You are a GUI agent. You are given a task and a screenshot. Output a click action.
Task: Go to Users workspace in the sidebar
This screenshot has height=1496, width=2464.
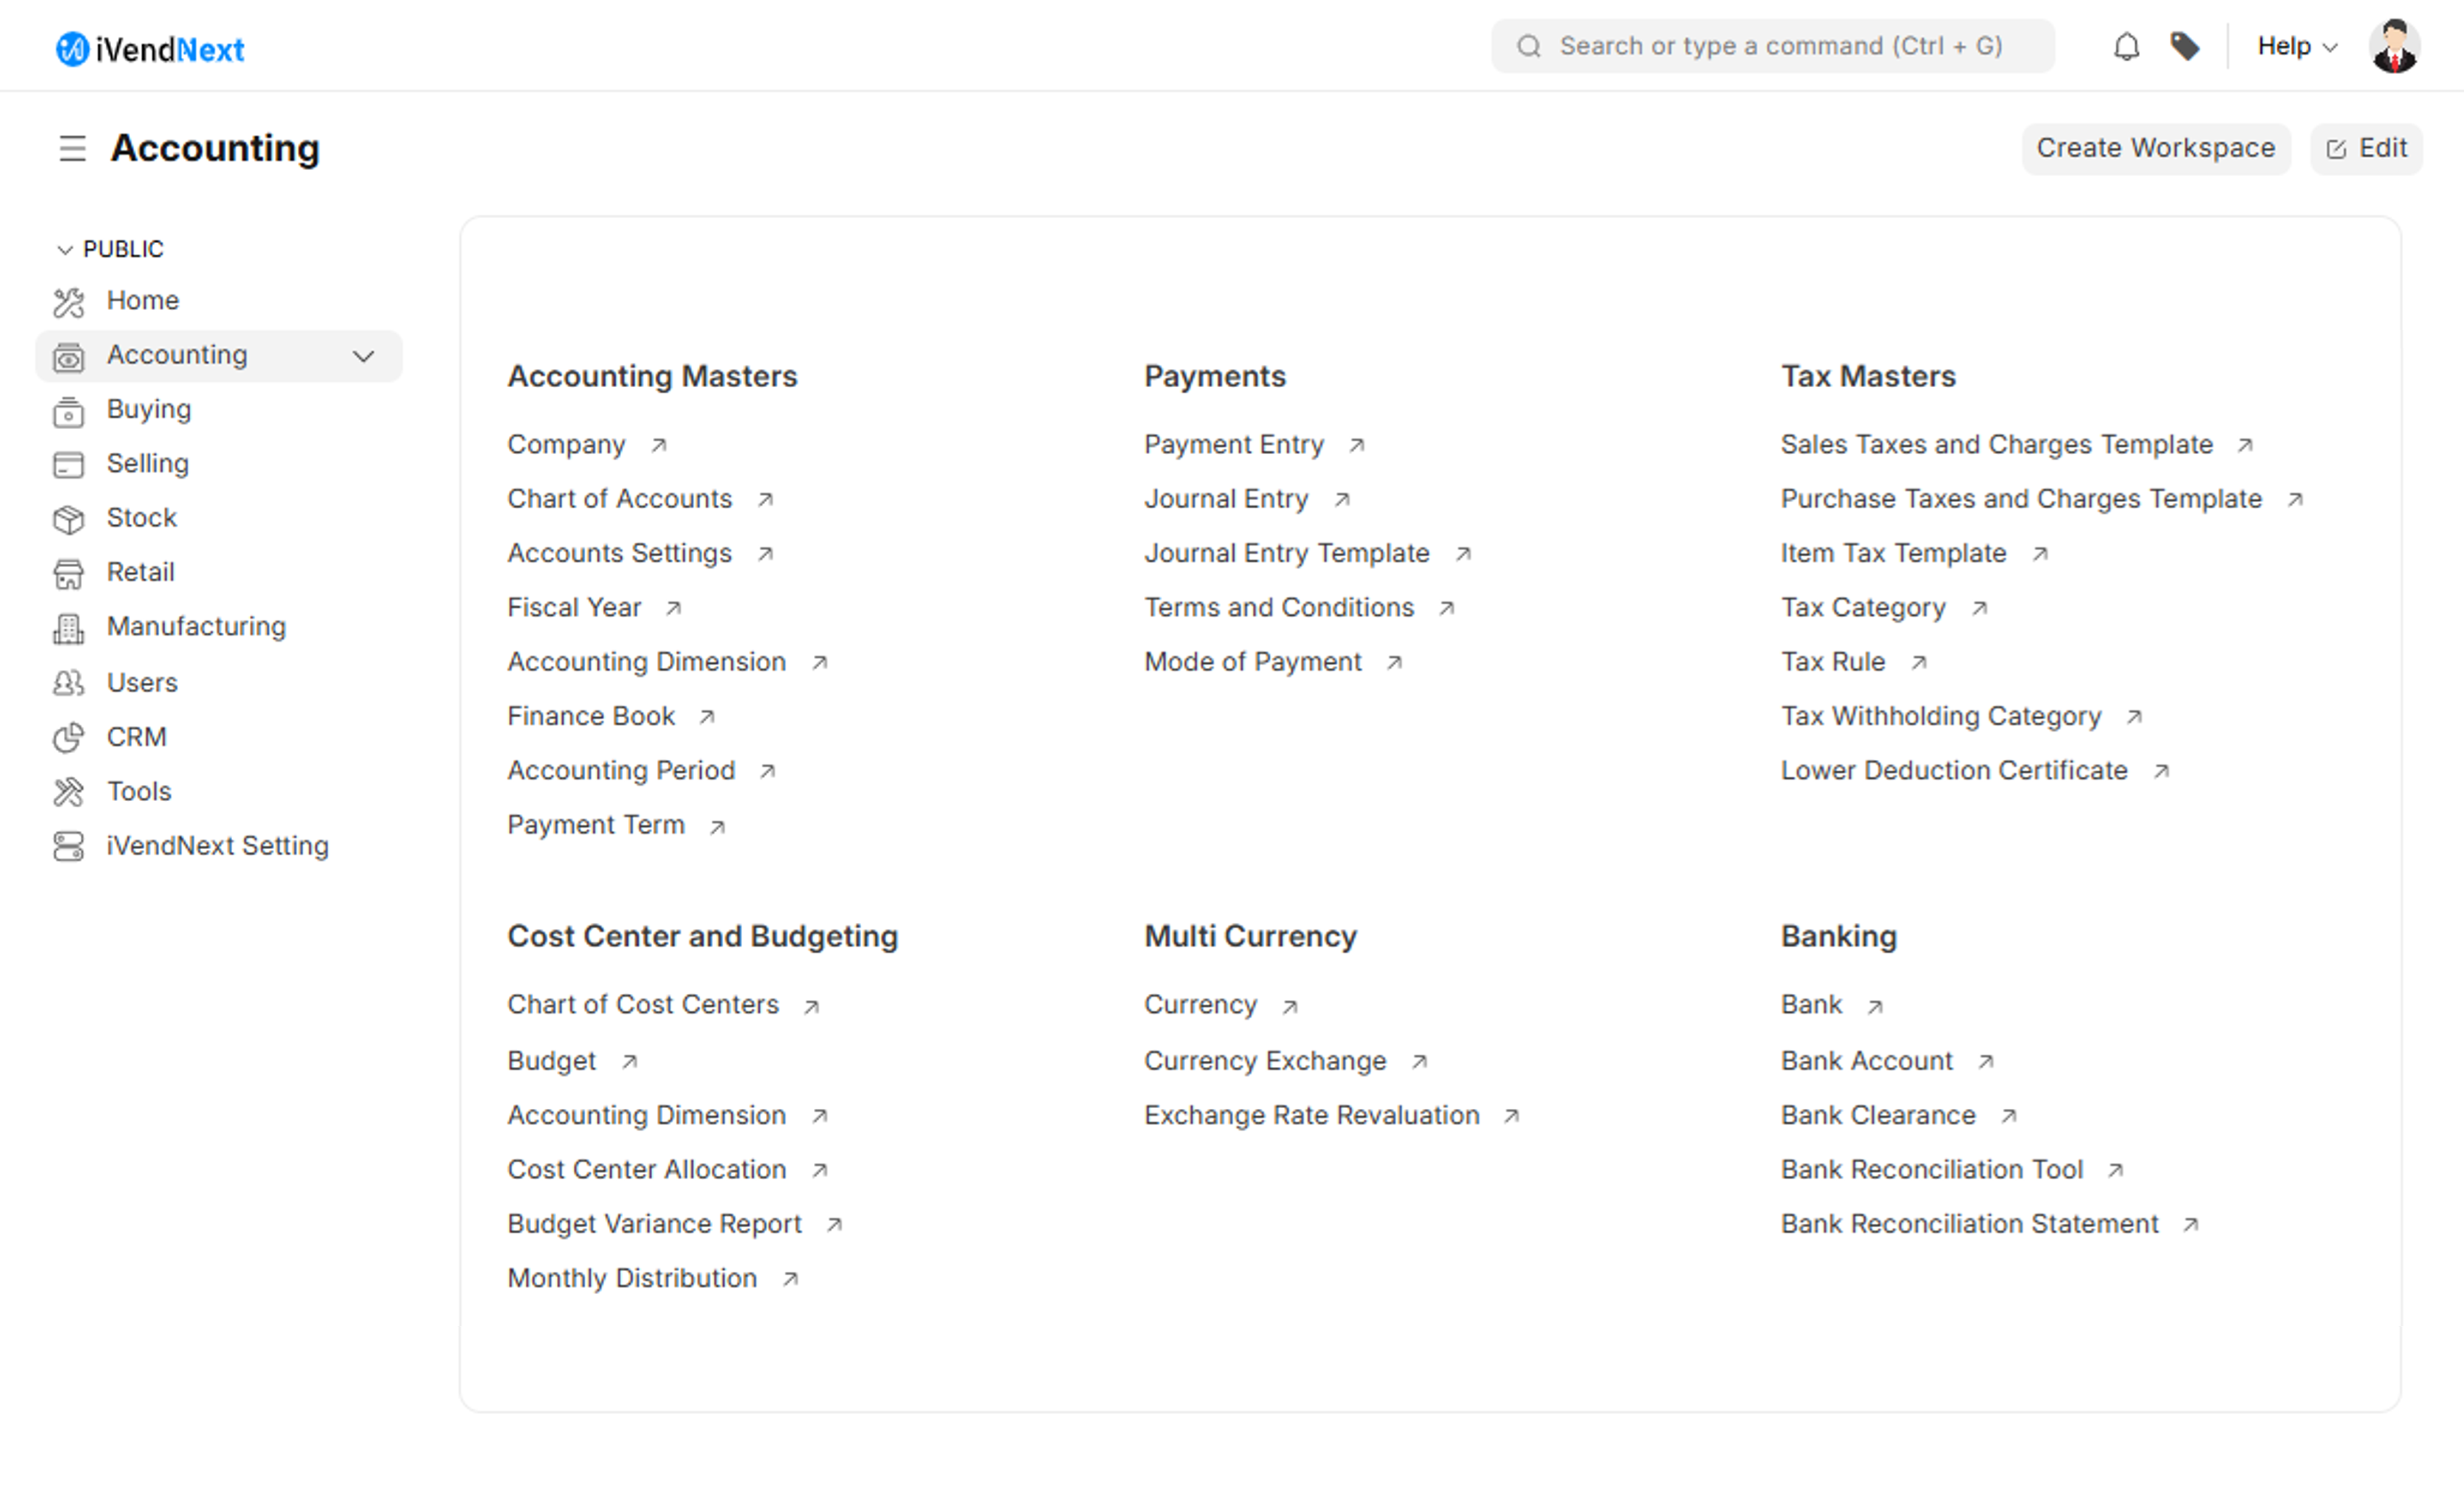click(142, 683)
